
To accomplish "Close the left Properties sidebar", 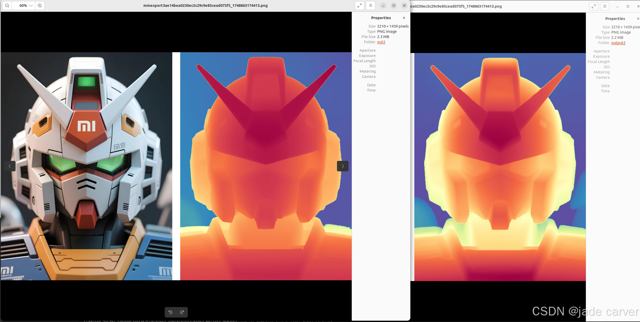I will coord(404,18).
